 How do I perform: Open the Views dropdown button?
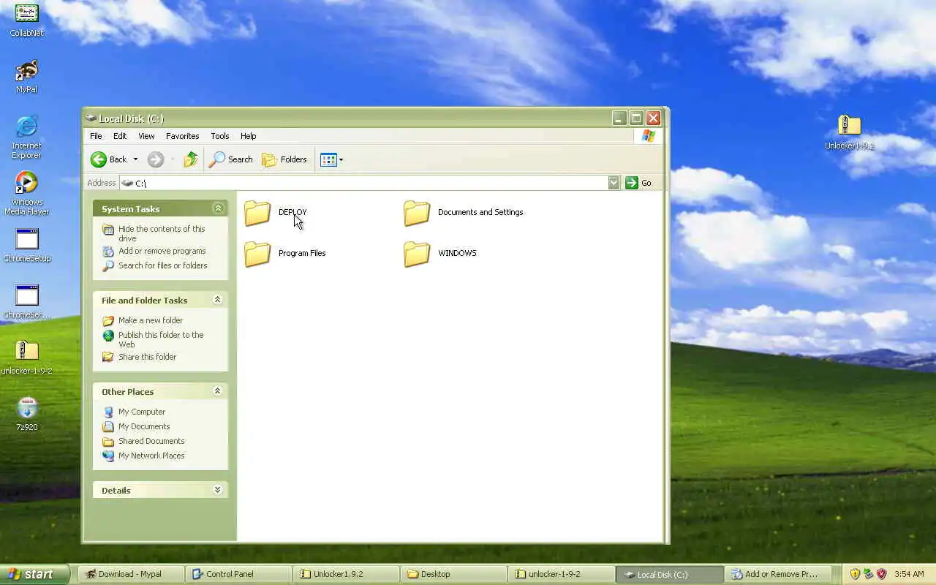point(331,159)
